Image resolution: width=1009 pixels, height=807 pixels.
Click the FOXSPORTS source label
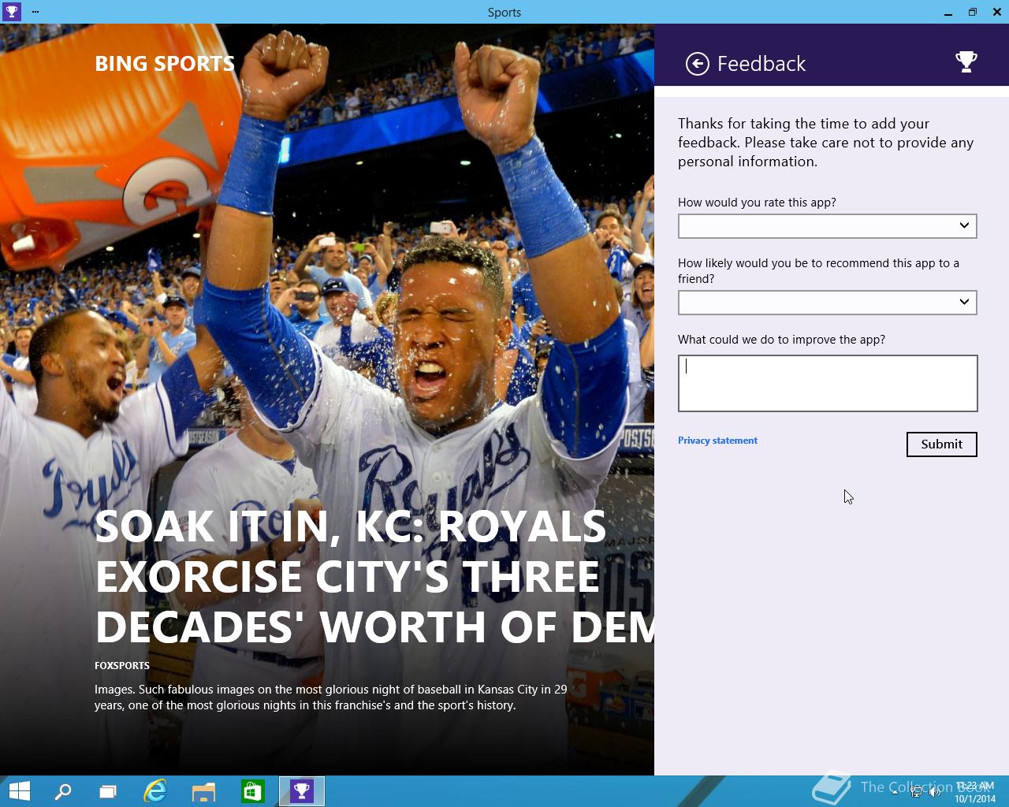click(122, 666)
